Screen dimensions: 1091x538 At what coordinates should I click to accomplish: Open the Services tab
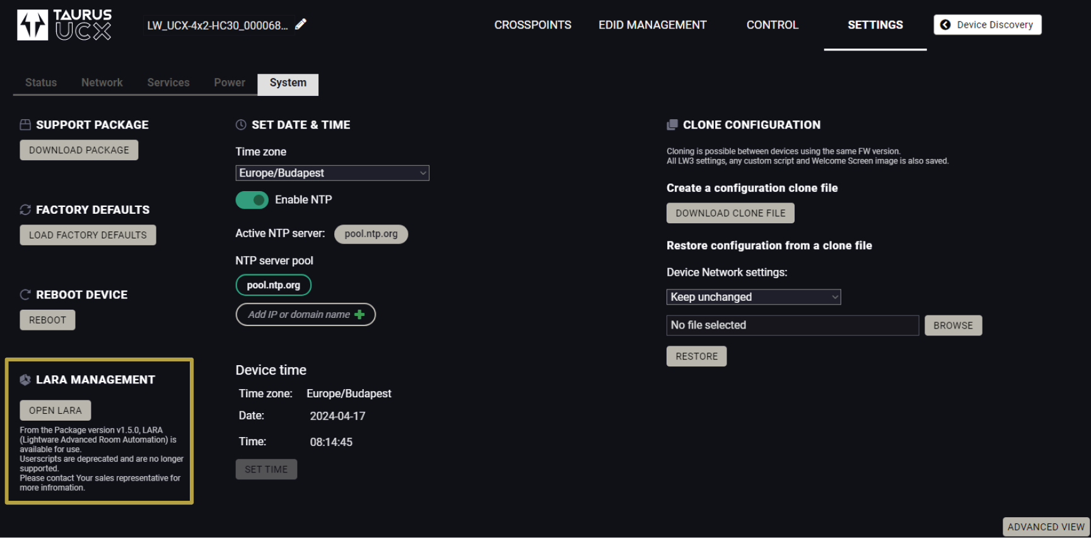pos(168,83)
